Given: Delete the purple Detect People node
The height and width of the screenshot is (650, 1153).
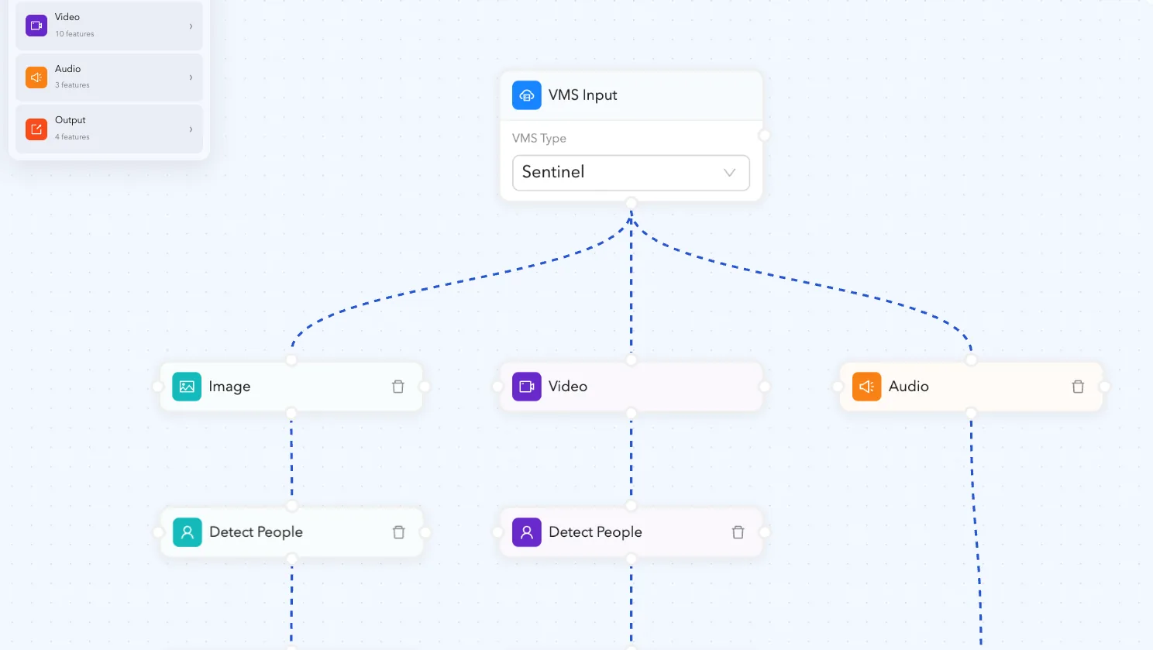Looking at the screenshot, I should [x=738, y=532].
